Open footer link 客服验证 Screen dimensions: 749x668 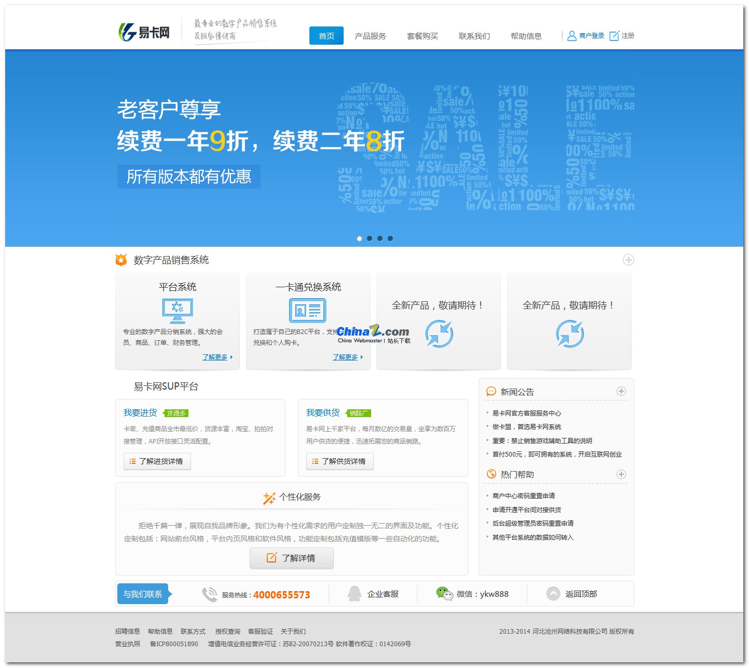click(x=261, y=632)
